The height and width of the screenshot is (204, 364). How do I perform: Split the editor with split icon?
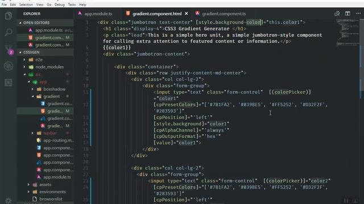click(348, 14)
